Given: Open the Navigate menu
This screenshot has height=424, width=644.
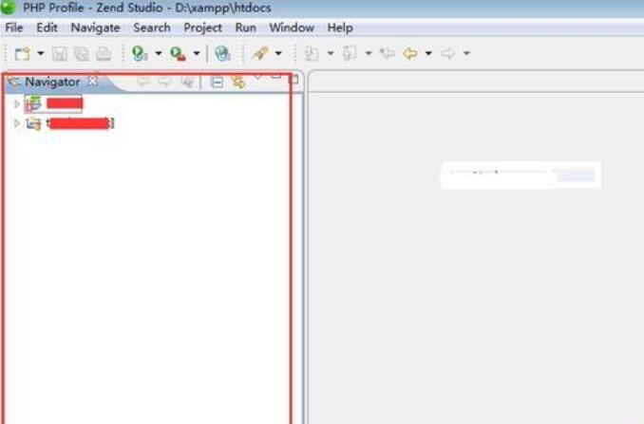Looking at the screenshot, I should (95, 28).
